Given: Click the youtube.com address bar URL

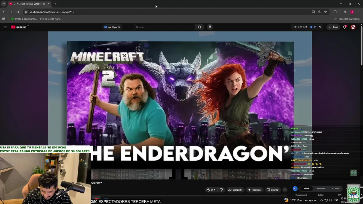Looking at the screenshot, I should pos(52,12).
